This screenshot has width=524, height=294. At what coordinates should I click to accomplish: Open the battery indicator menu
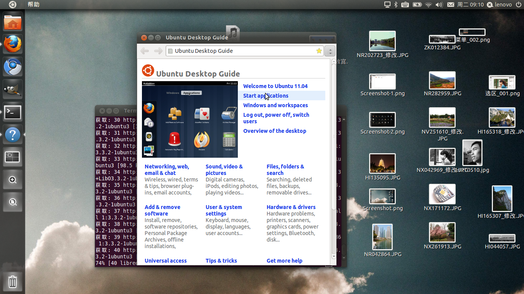(417, 5)
